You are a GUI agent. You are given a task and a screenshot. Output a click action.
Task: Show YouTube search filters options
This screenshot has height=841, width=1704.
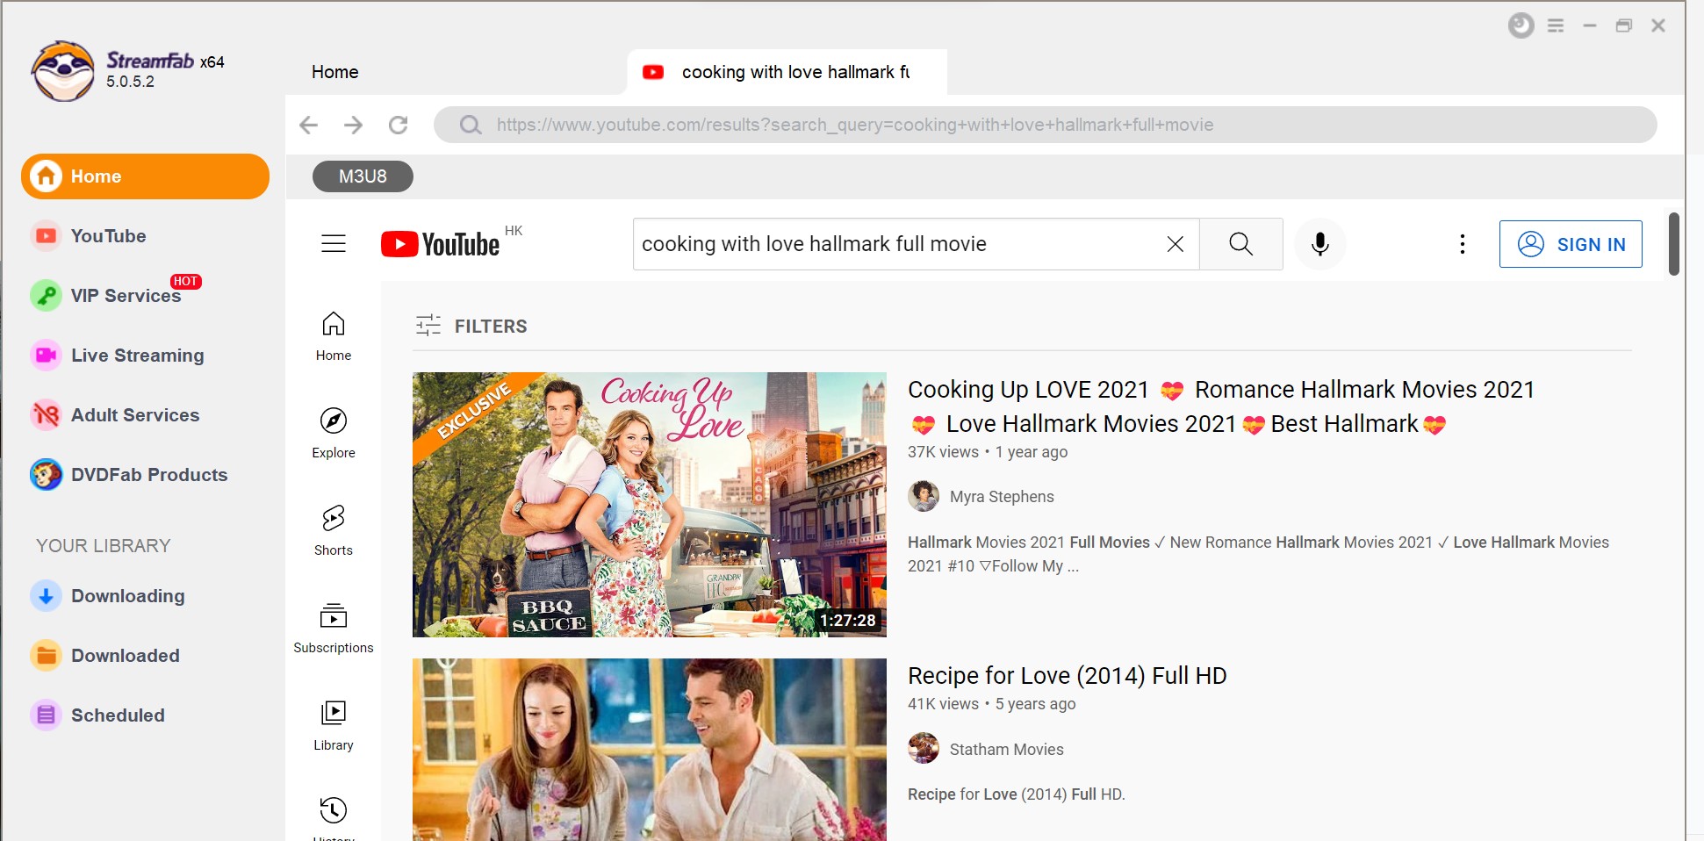click(471, 326)
